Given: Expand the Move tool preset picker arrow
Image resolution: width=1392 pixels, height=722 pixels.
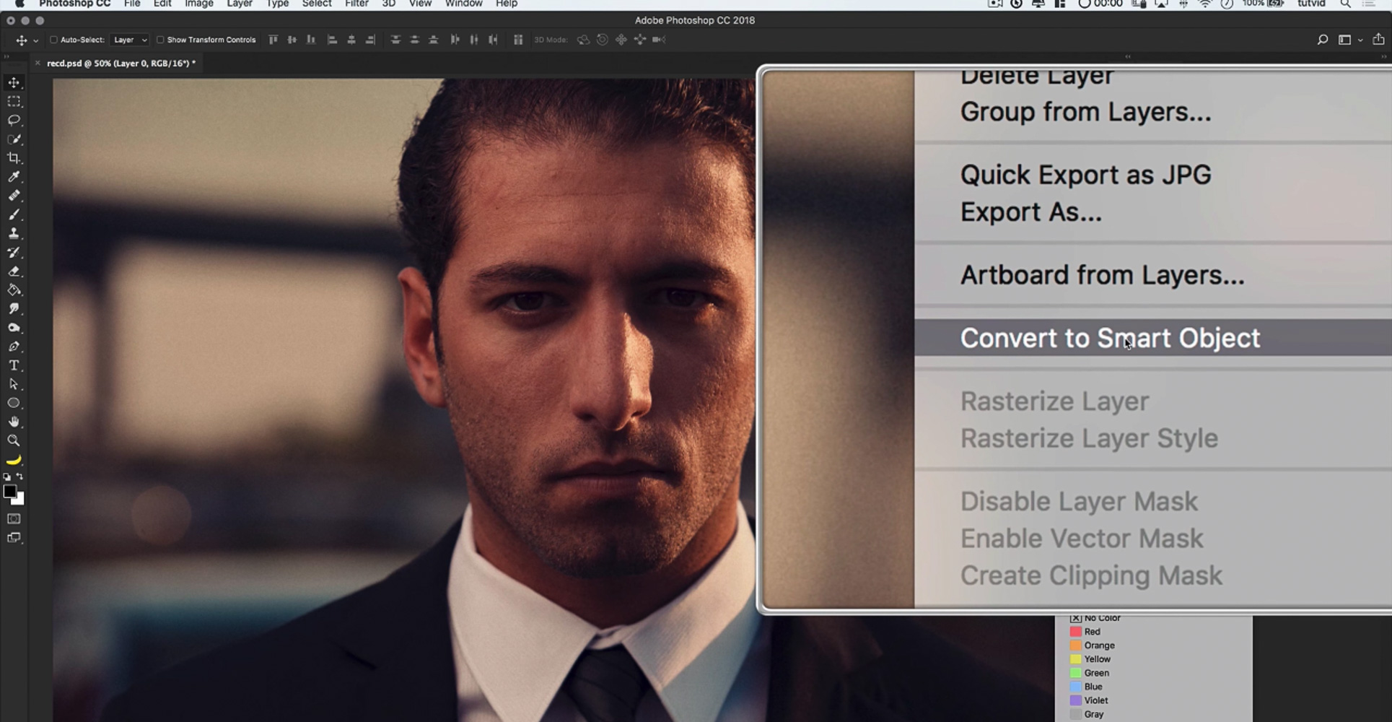Looking at the screenshot, I should point(35,40).
